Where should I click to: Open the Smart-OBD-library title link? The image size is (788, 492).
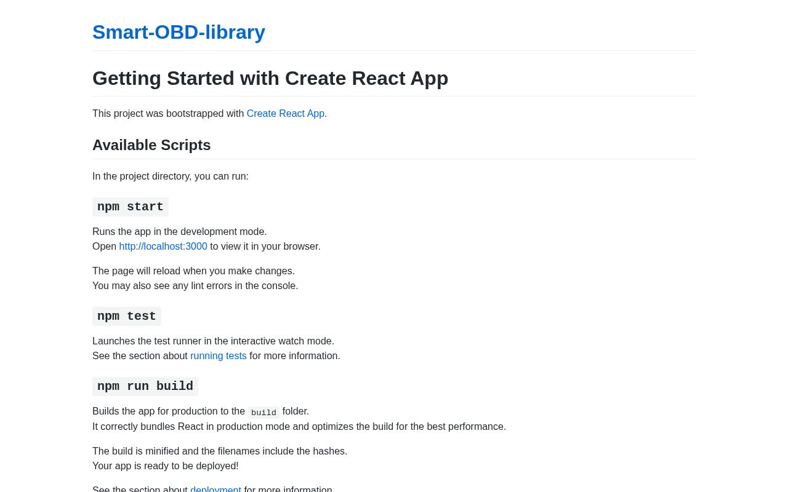[x=179, y=32]
